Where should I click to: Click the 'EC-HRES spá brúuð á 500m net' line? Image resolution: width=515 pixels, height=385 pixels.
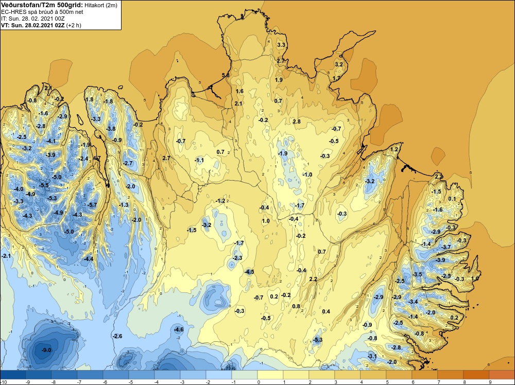coord(42,12)
